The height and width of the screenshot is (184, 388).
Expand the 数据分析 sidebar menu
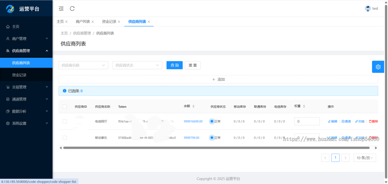26,111
